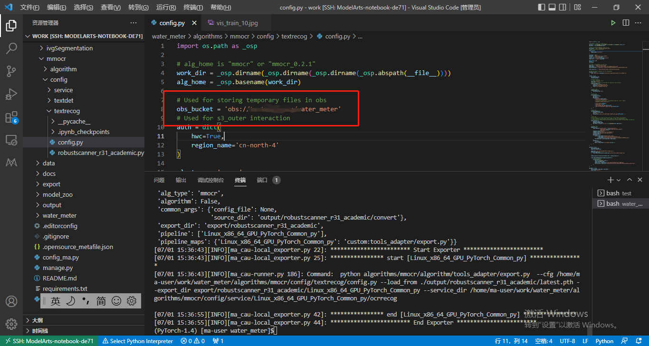Switch to the 输出 output panel tab
The height and width of the screenshot is (346, 649).
pos(181,180)
